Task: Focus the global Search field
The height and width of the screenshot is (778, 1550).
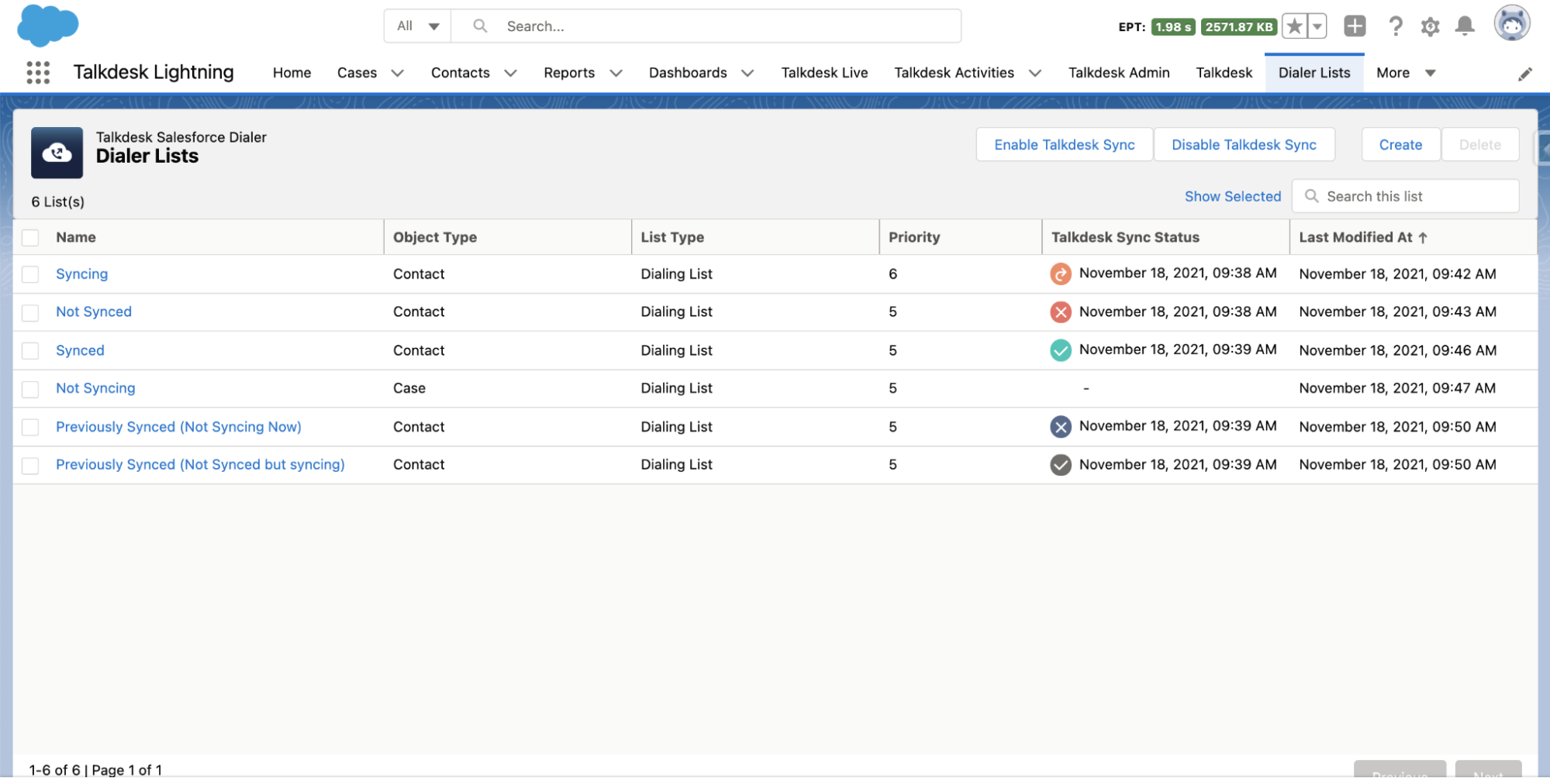Action: coord(706,26)
